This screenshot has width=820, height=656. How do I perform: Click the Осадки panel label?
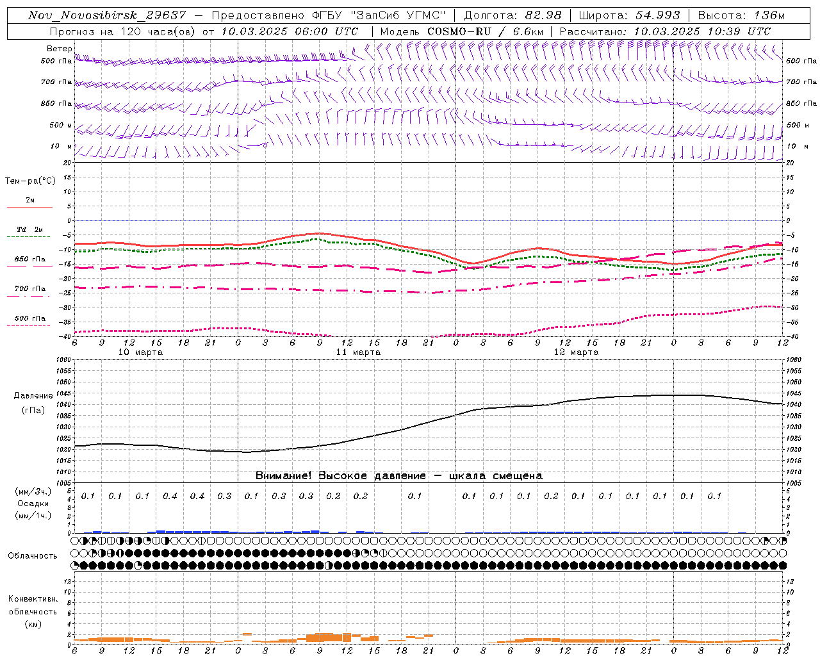pos(33,504)
